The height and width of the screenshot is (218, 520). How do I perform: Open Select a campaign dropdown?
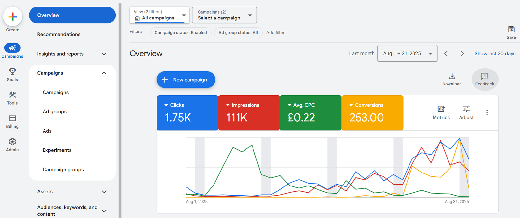(x=224, y=15)
